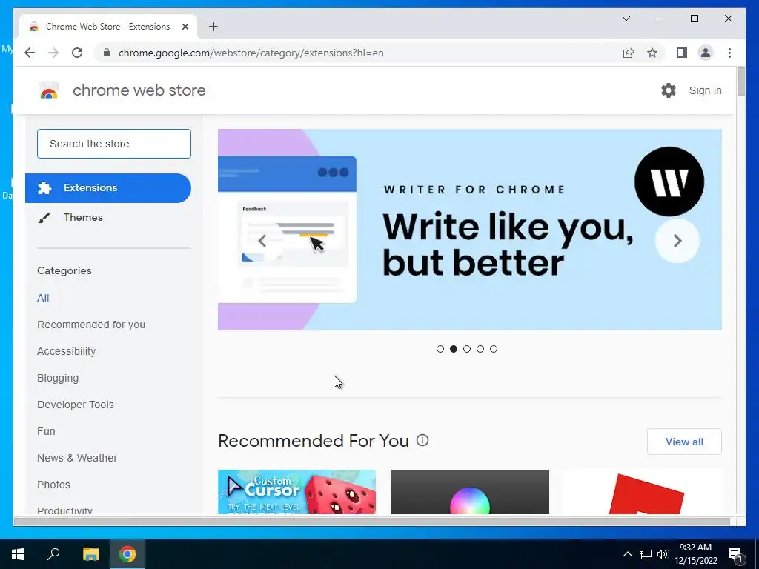Click the horizontal page scrollbar
This screenshot has height=569, width=759.
[x=372, y=521]
